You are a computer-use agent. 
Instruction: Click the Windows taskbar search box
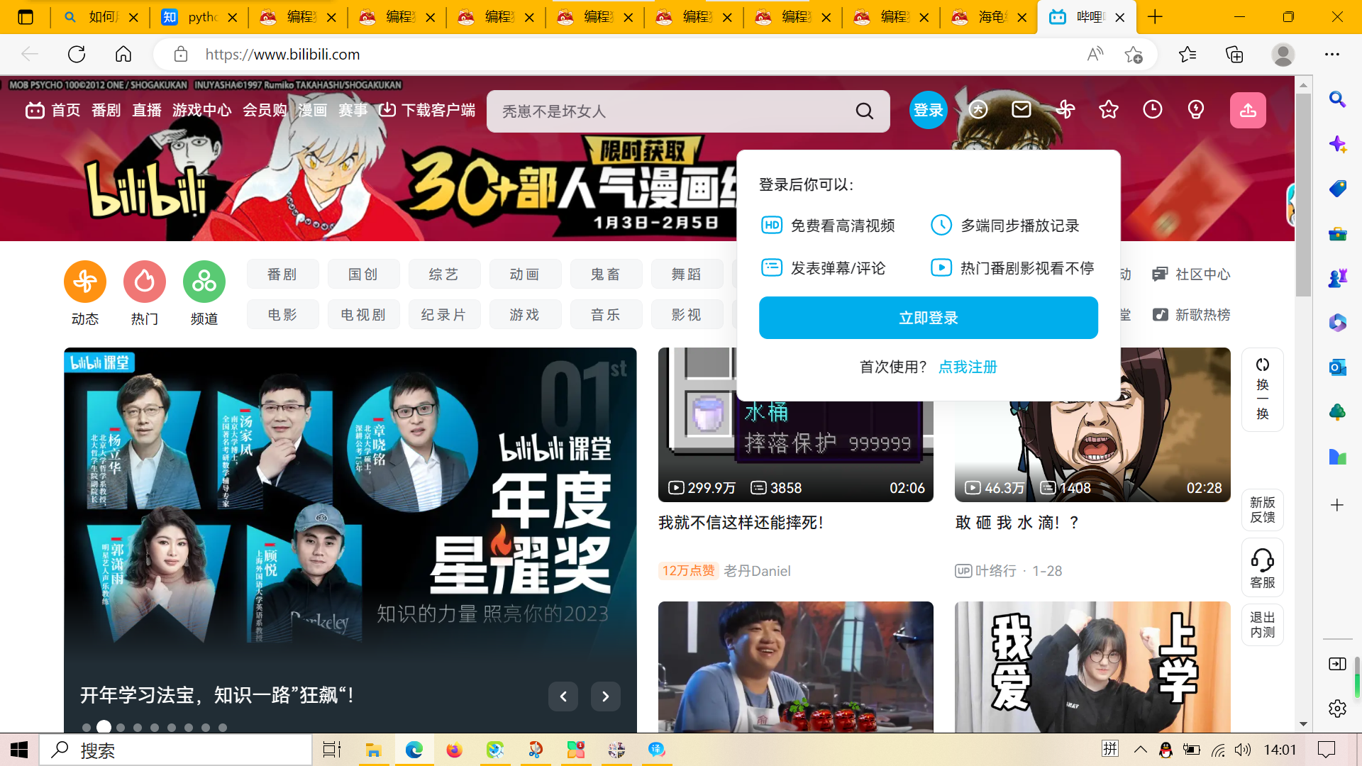(x=176, y=750)
